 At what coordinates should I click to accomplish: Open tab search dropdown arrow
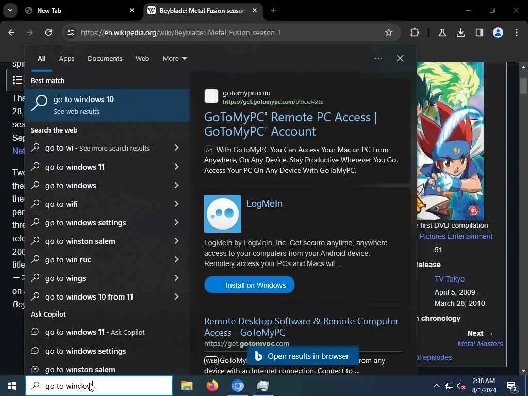click(x=10, y=10)
